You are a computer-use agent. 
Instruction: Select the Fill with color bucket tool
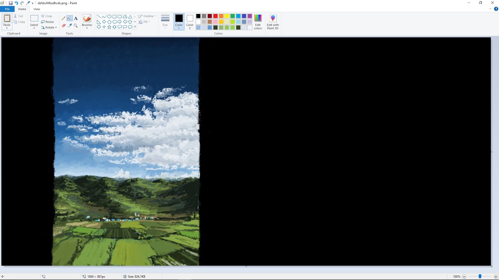click(x=69, y=18)
